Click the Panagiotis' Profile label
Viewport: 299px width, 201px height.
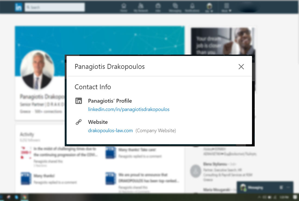(x=110, y=101)
